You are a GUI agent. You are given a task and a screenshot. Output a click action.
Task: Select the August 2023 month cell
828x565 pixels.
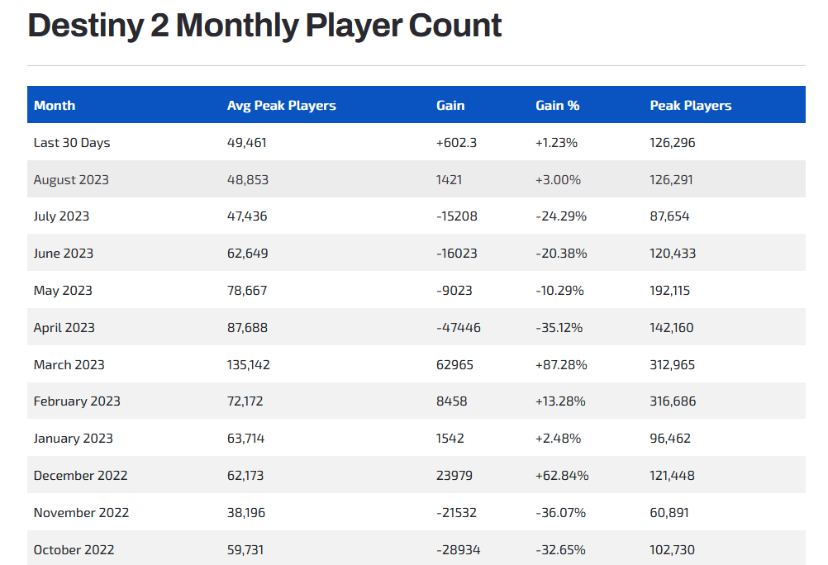point(71,179)
